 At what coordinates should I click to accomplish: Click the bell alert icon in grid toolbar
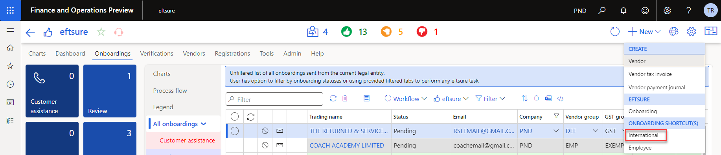536,99
